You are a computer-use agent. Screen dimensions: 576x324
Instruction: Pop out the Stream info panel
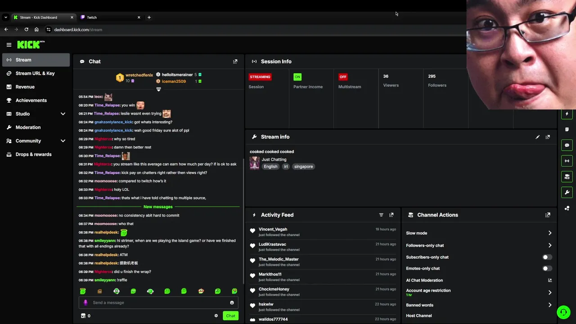[548, 137]
